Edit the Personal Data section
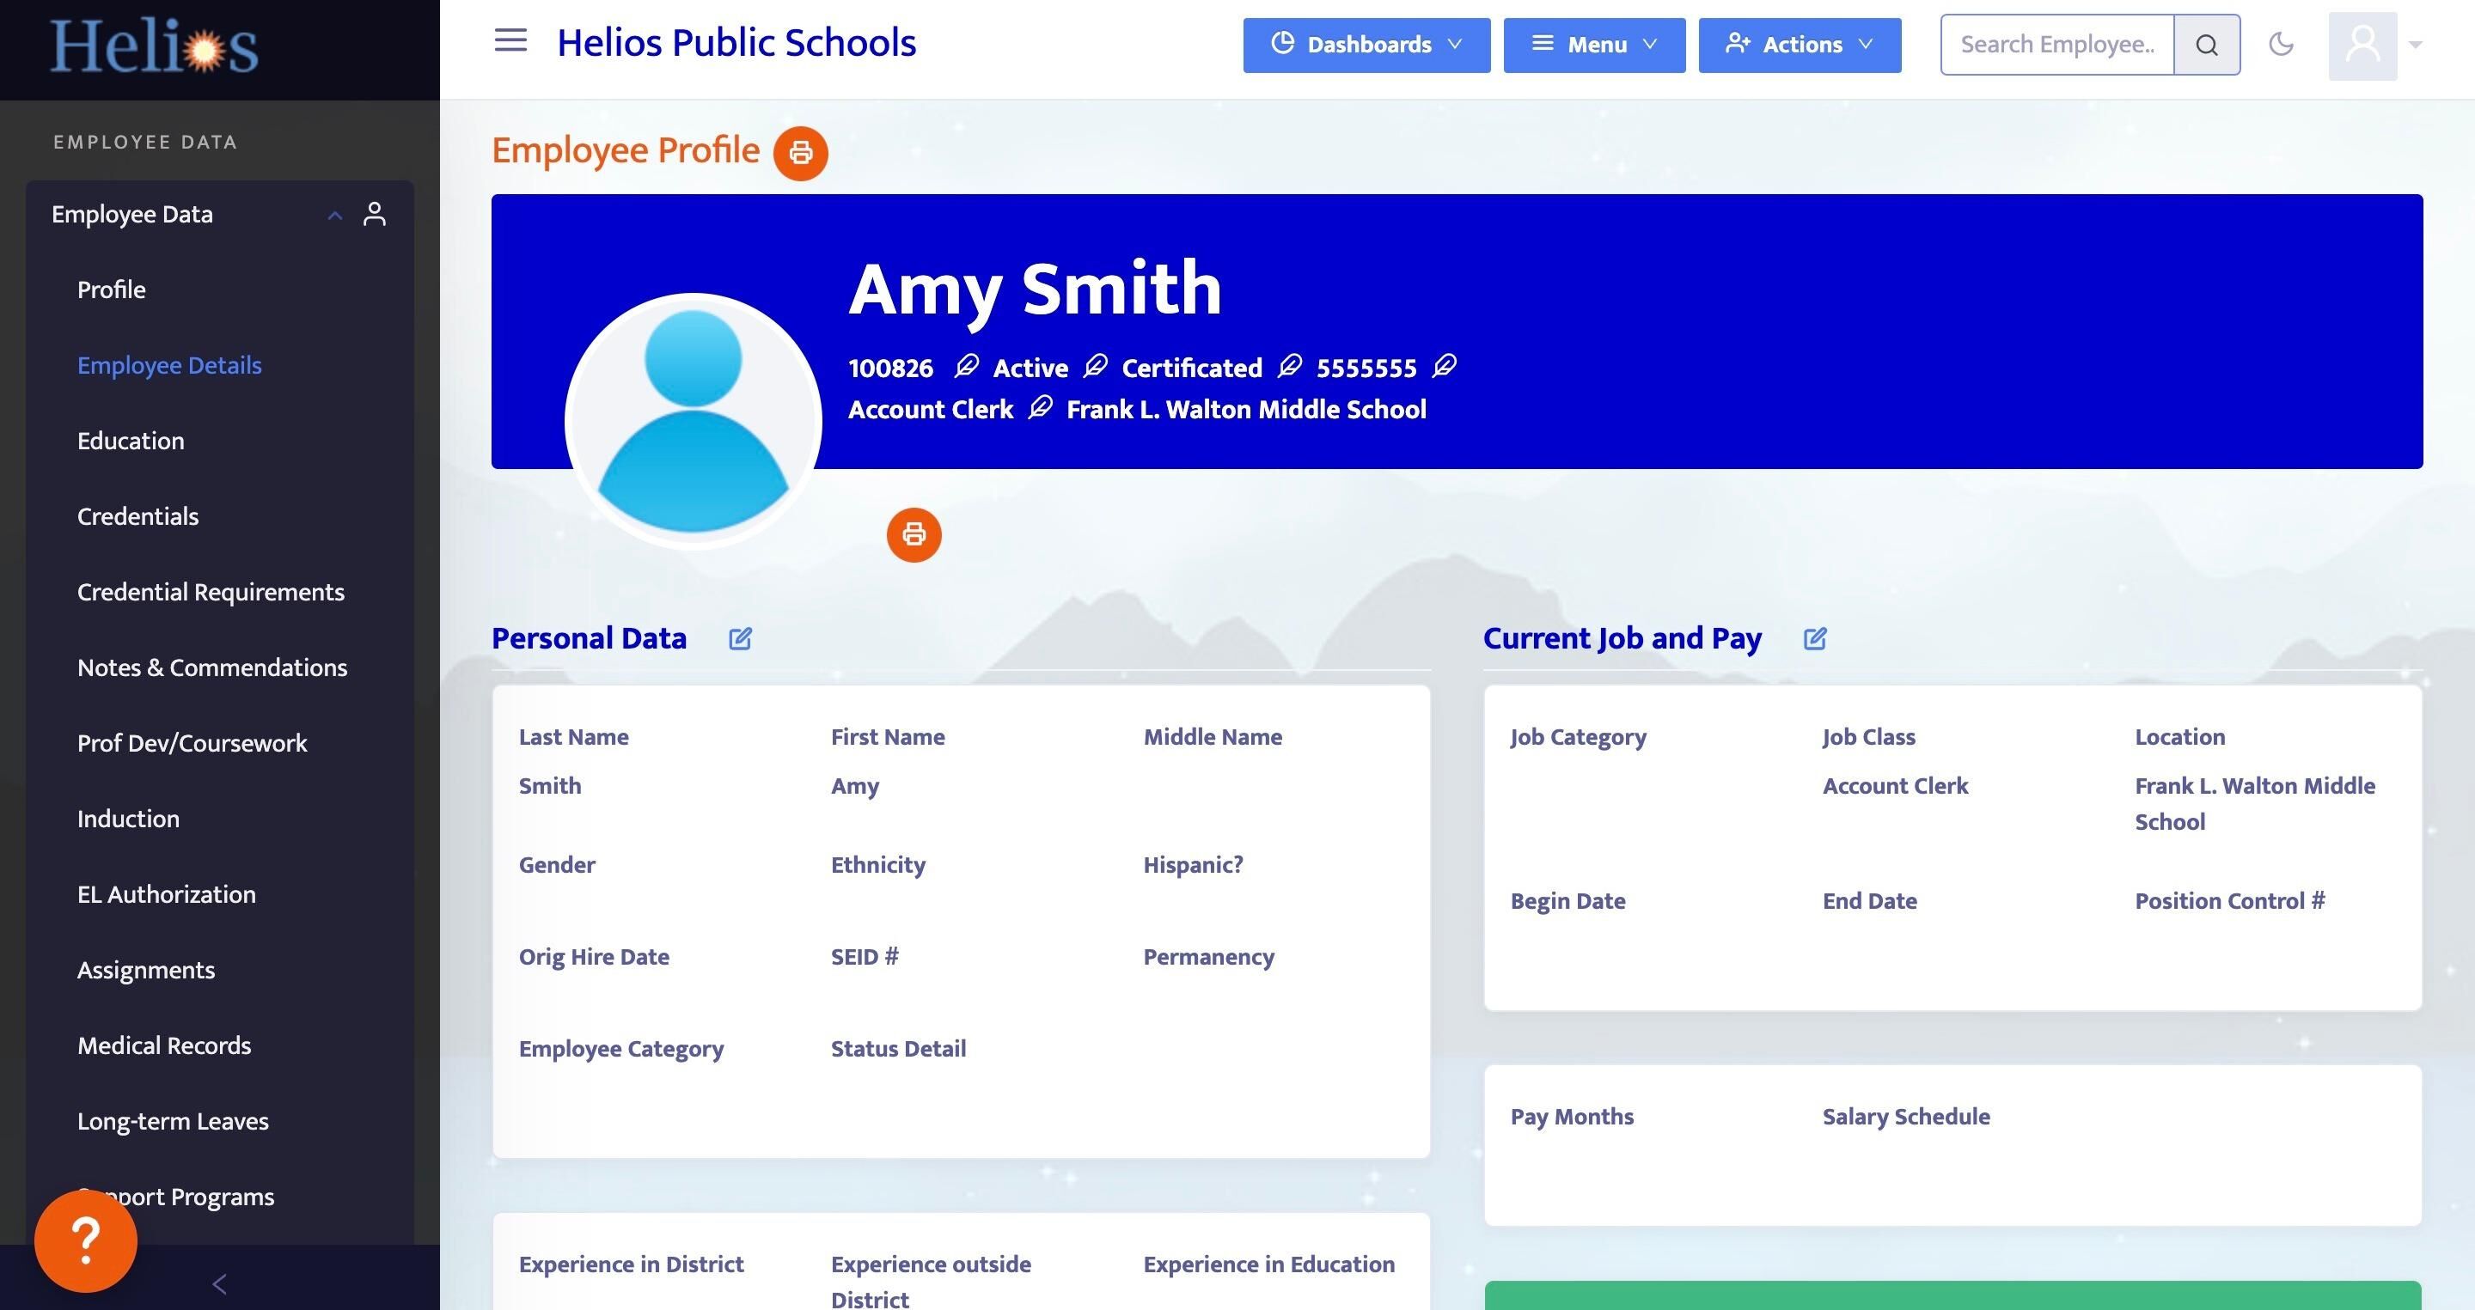2475x1310 pixels. pos(740,638)
